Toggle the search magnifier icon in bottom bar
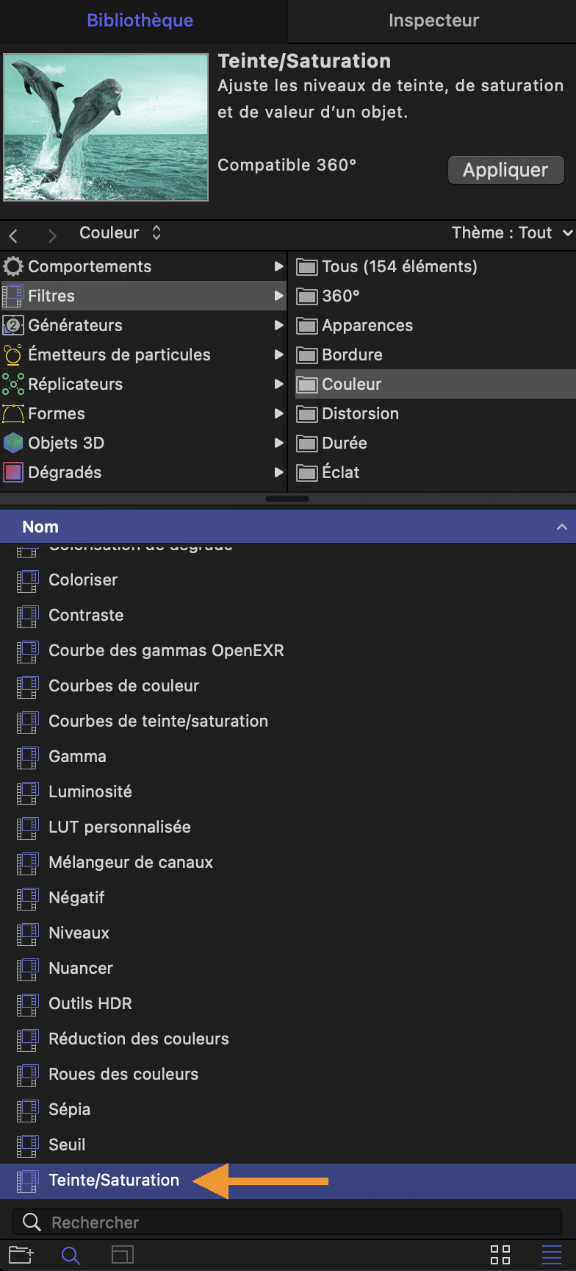This screenshot has height=1271, width=576. pos(71,1255)
